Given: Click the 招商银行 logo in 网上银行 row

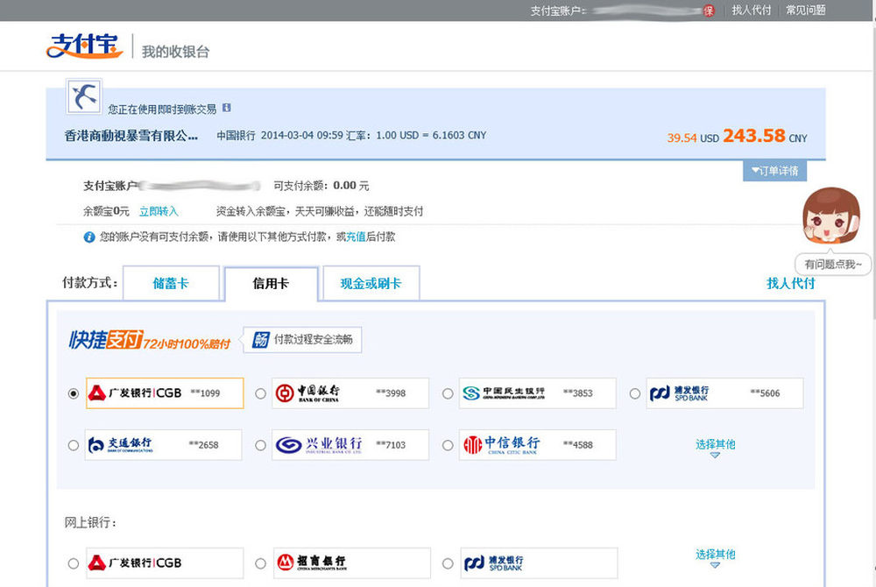Looking at the screenshot, I should [352, 563].
